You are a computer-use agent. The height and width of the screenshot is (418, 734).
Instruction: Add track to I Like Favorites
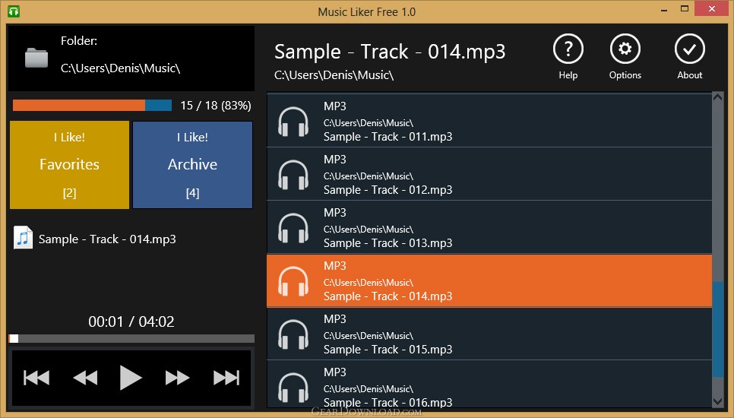click(69, 165)
